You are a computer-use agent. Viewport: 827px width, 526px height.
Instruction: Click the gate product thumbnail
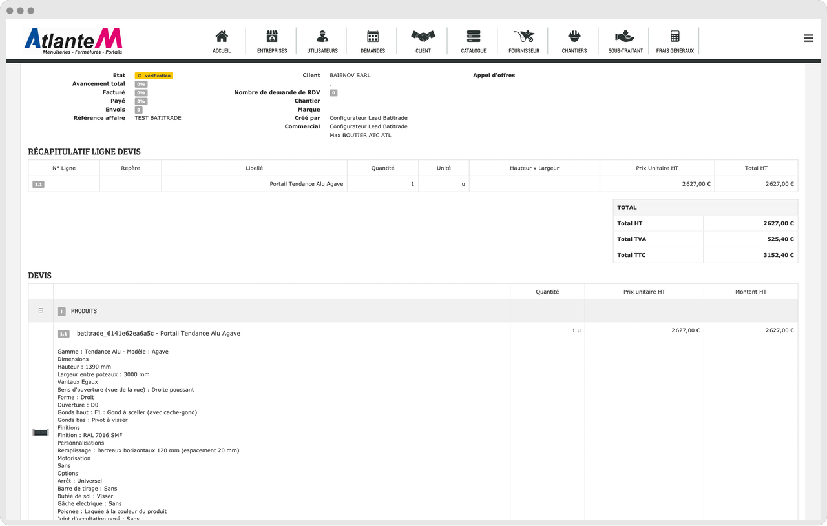(41, 432)
